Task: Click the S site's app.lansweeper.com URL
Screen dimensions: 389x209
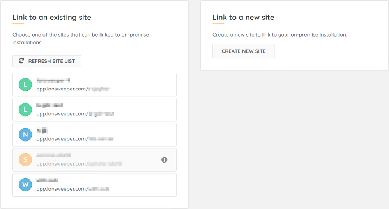Action: tap(79, 164)
